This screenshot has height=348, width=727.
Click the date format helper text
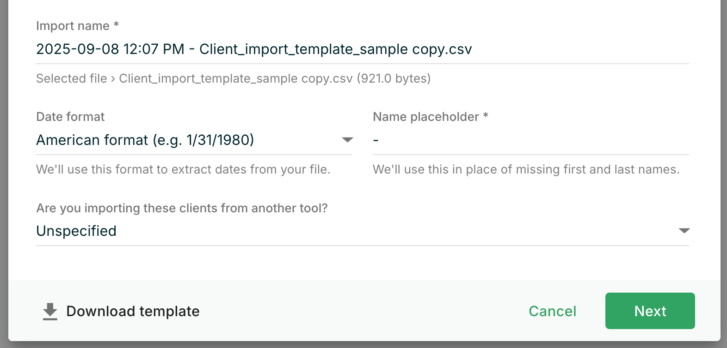click(183, 169)
